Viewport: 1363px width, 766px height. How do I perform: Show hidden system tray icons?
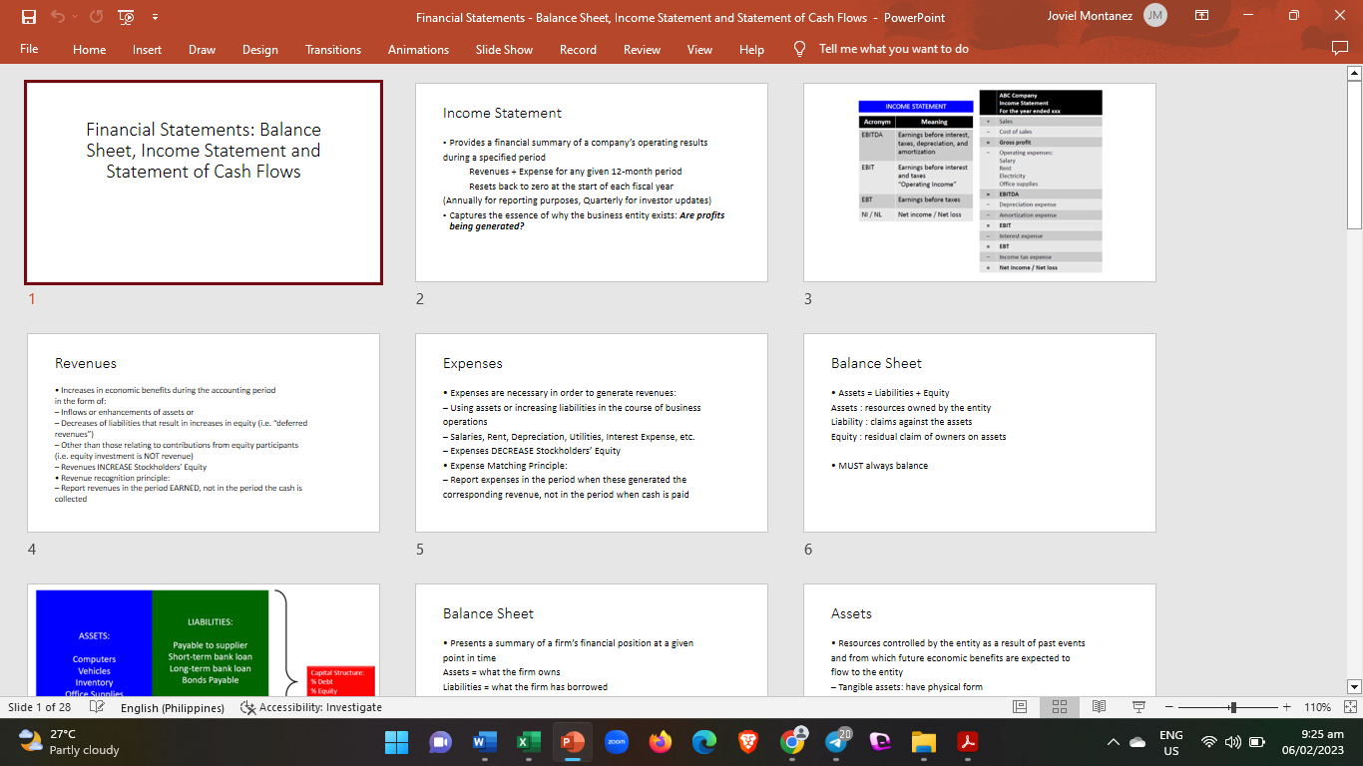coord(1113,742)
